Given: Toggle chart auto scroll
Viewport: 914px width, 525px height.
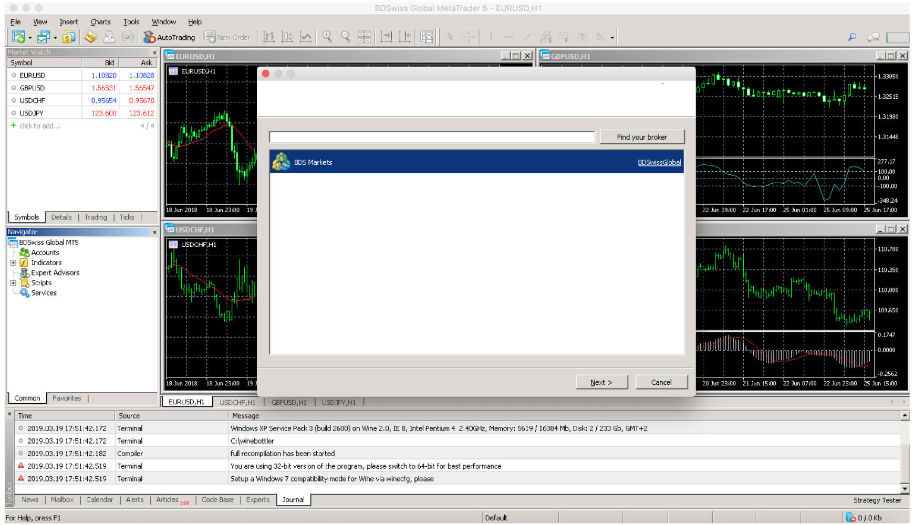Looking at the screenshot, I should [387, 37].
